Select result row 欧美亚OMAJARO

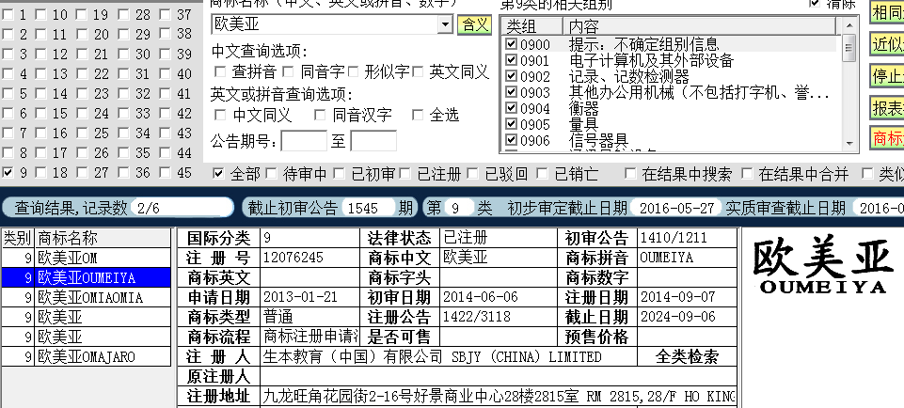point(87,356)
